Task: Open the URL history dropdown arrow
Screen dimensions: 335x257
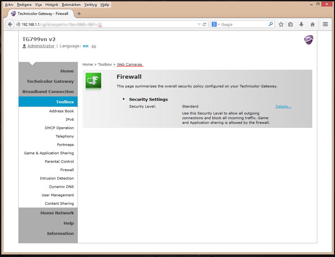Action: [199, 24]
